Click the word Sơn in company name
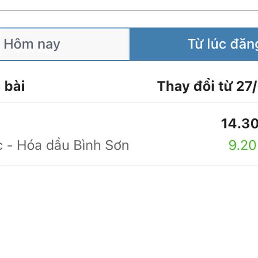This screenshot has height=258, width=258. click(x=117, y=145)
